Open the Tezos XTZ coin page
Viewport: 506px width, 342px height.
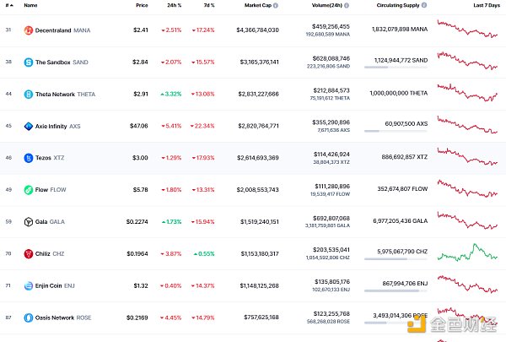50,158
